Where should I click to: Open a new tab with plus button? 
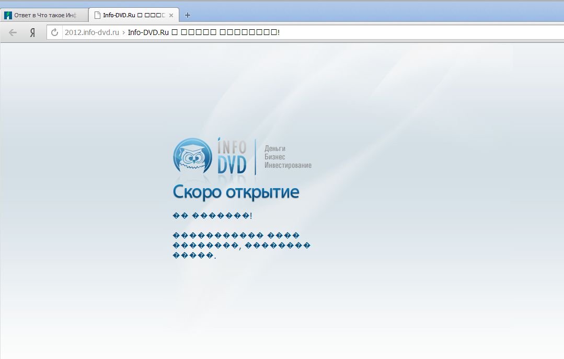point(188,15)
